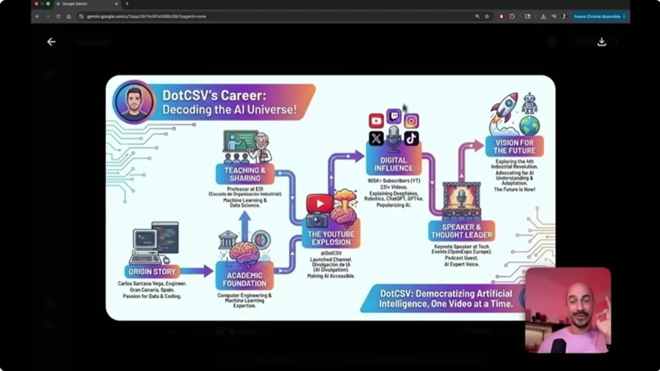
Task: View site information icon beside the URL
Action: click(81, 16)
